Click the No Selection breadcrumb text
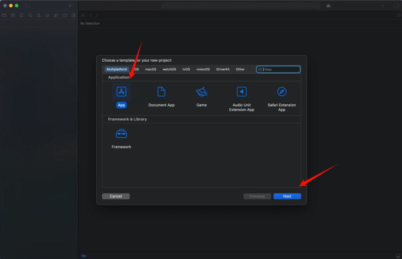This screenshot has height=259, width=402. tap(90, 23)
